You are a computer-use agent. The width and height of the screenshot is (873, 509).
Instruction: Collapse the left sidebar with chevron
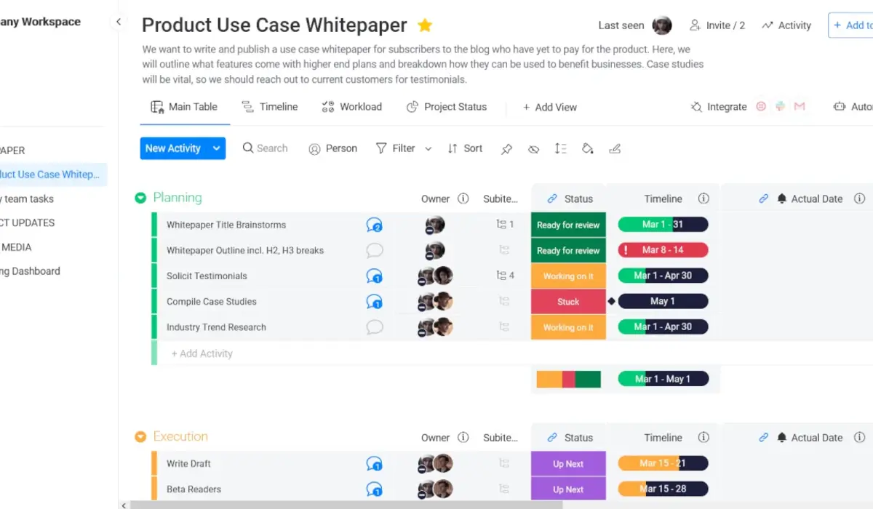click(x=119, y=22)
